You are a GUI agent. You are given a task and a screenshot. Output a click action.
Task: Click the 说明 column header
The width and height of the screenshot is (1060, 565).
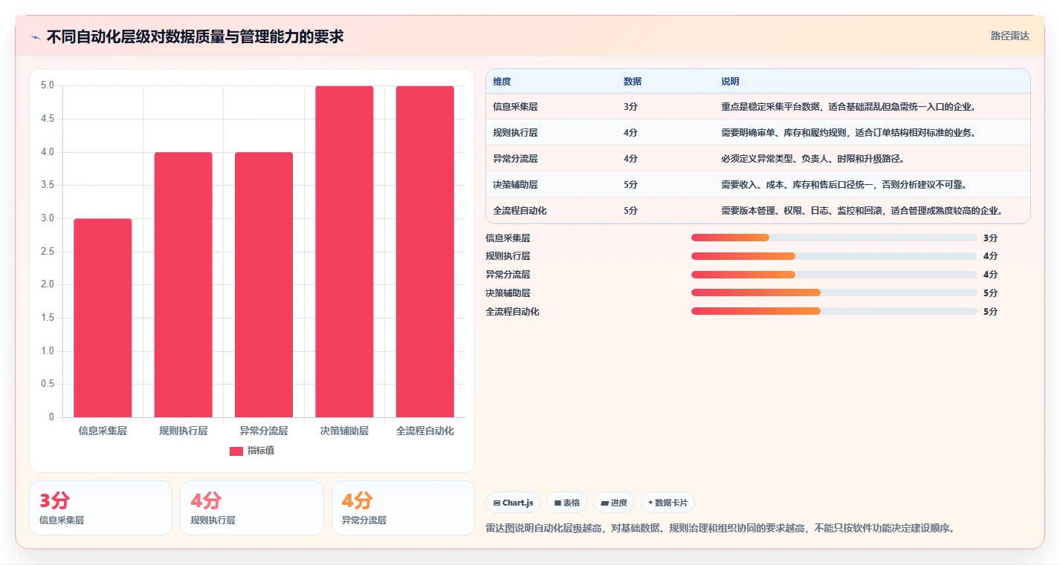tap(730, 82)
